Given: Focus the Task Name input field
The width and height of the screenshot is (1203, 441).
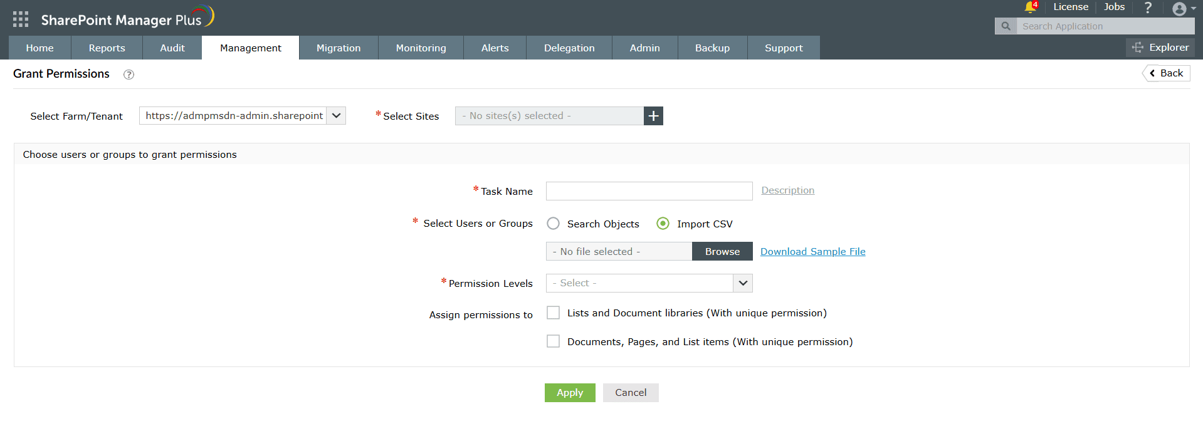Looking at the screenshot, I should (x=649, y=191).
